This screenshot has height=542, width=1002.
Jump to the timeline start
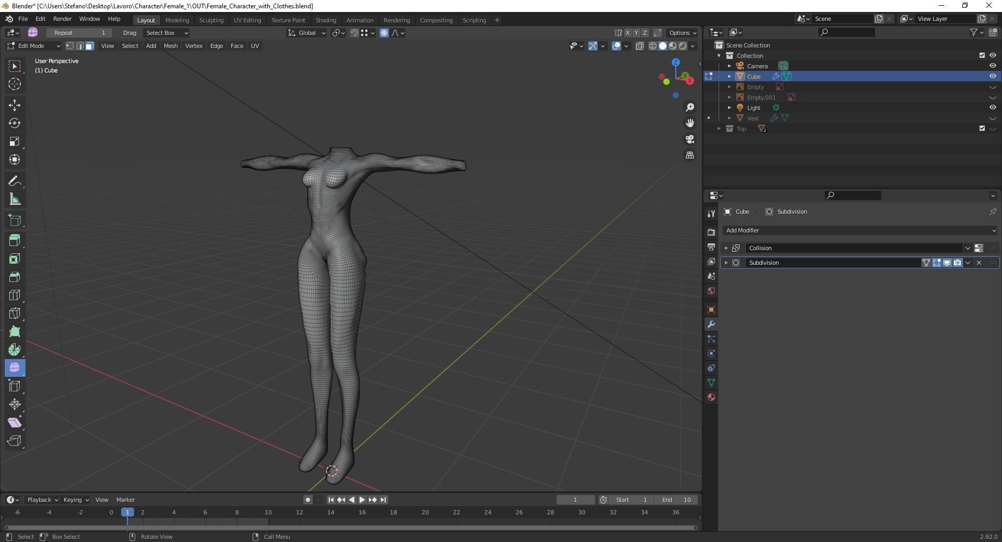331,500
